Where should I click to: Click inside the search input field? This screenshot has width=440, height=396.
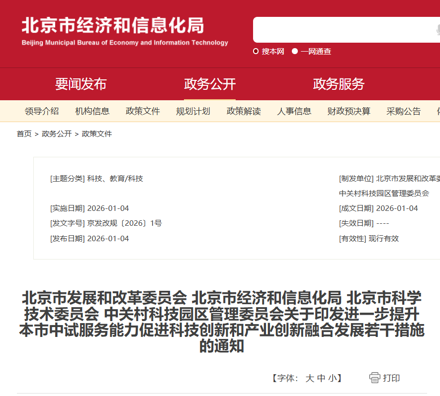tap(343, 30)
